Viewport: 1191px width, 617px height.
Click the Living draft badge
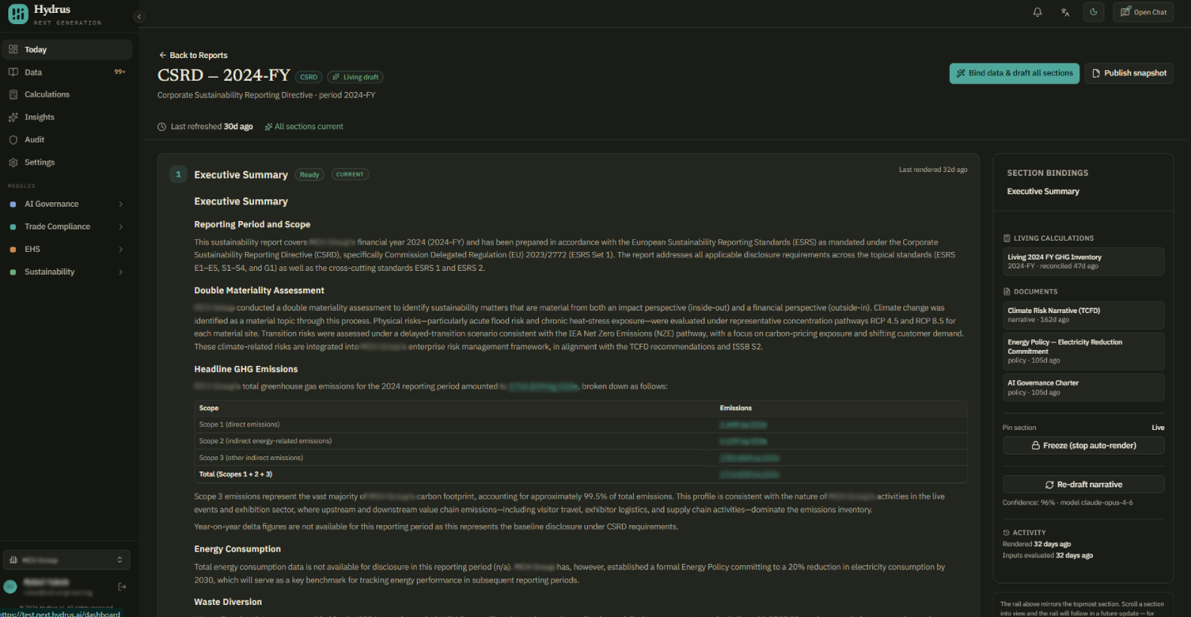[x=356, y=77]
